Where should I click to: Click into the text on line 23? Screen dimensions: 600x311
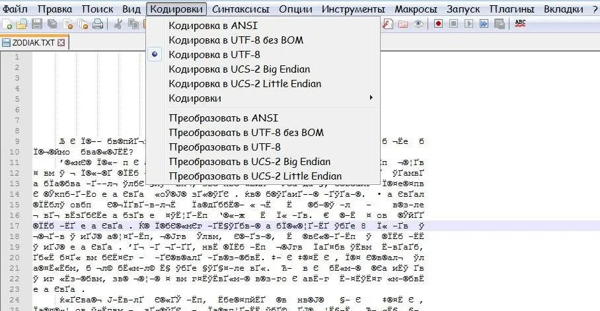59,289
